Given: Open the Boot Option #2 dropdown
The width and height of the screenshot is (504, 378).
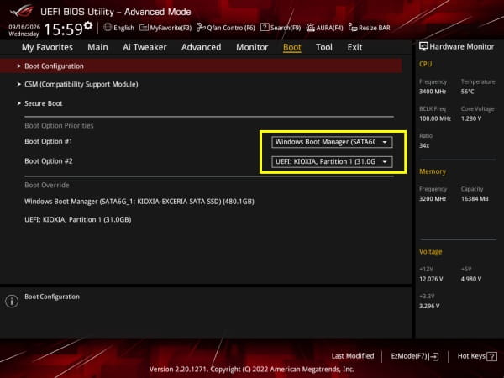Looking at the screenshot, I should pos(332,161).
